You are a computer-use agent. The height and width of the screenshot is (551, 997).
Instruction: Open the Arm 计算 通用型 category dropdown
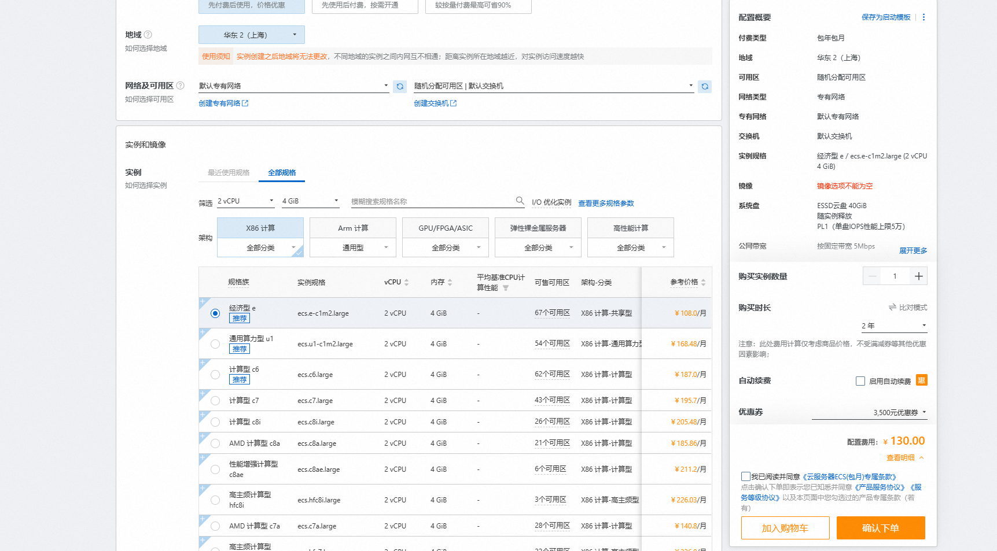(x=353, y=247)
